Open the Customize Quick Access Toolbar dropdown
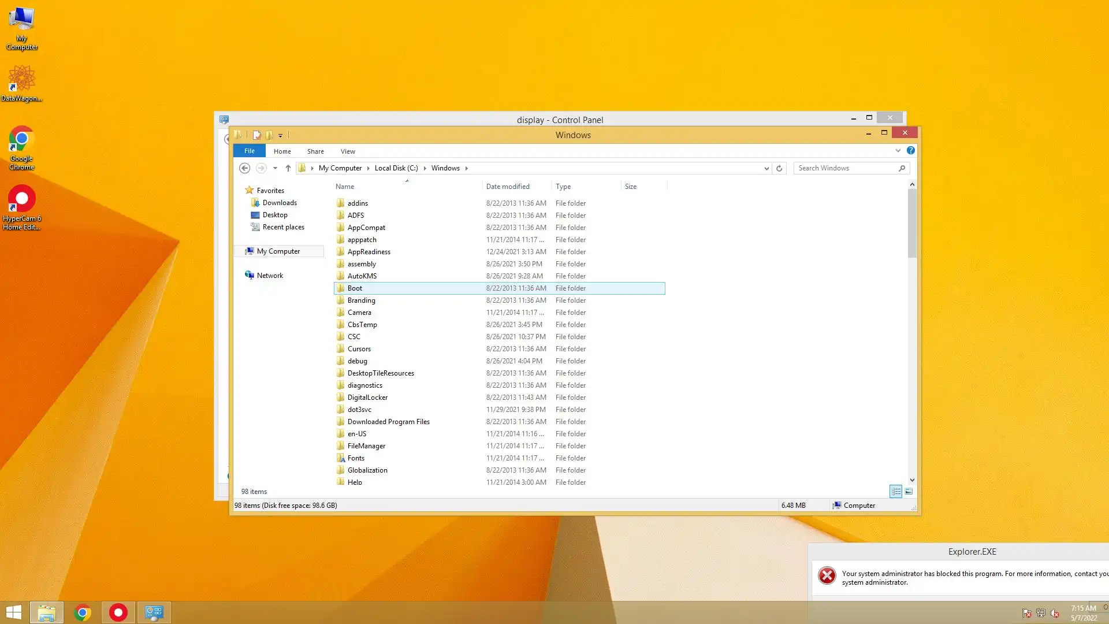The height and width of the screenshot is (624, 1109). click(x=281, y=136)
